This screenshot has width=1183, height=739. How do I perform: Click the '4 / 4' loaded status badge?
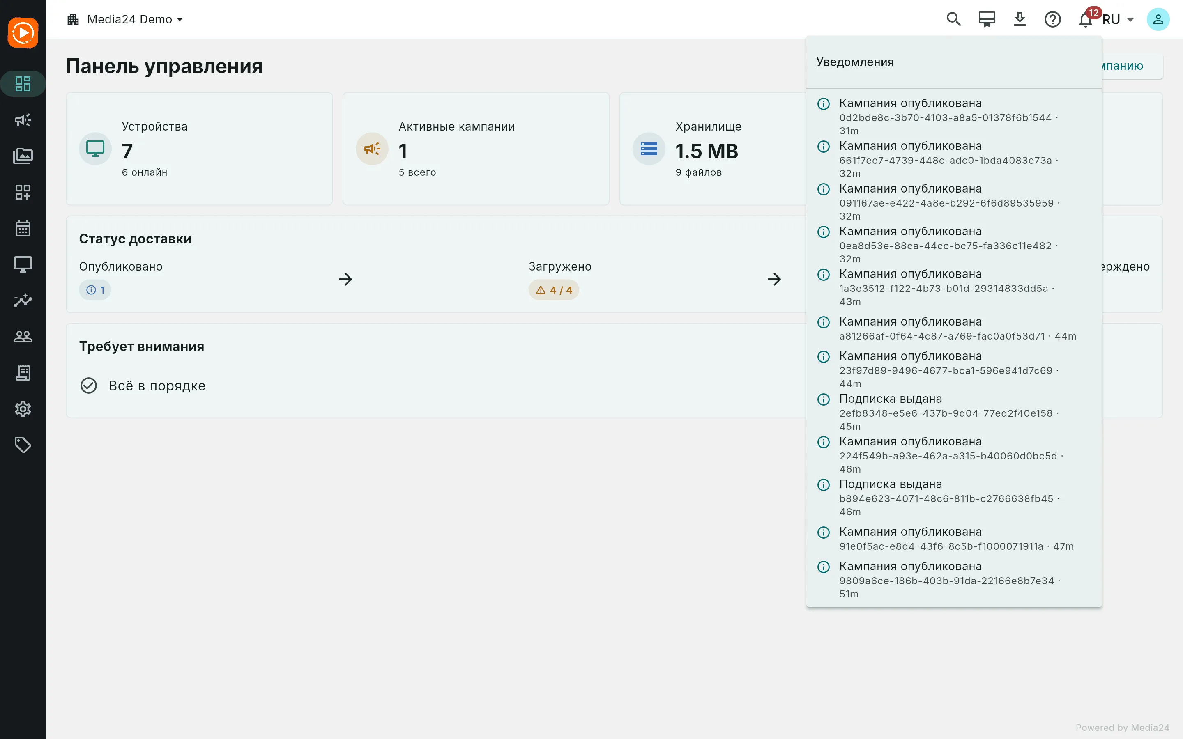coord(553,290)
